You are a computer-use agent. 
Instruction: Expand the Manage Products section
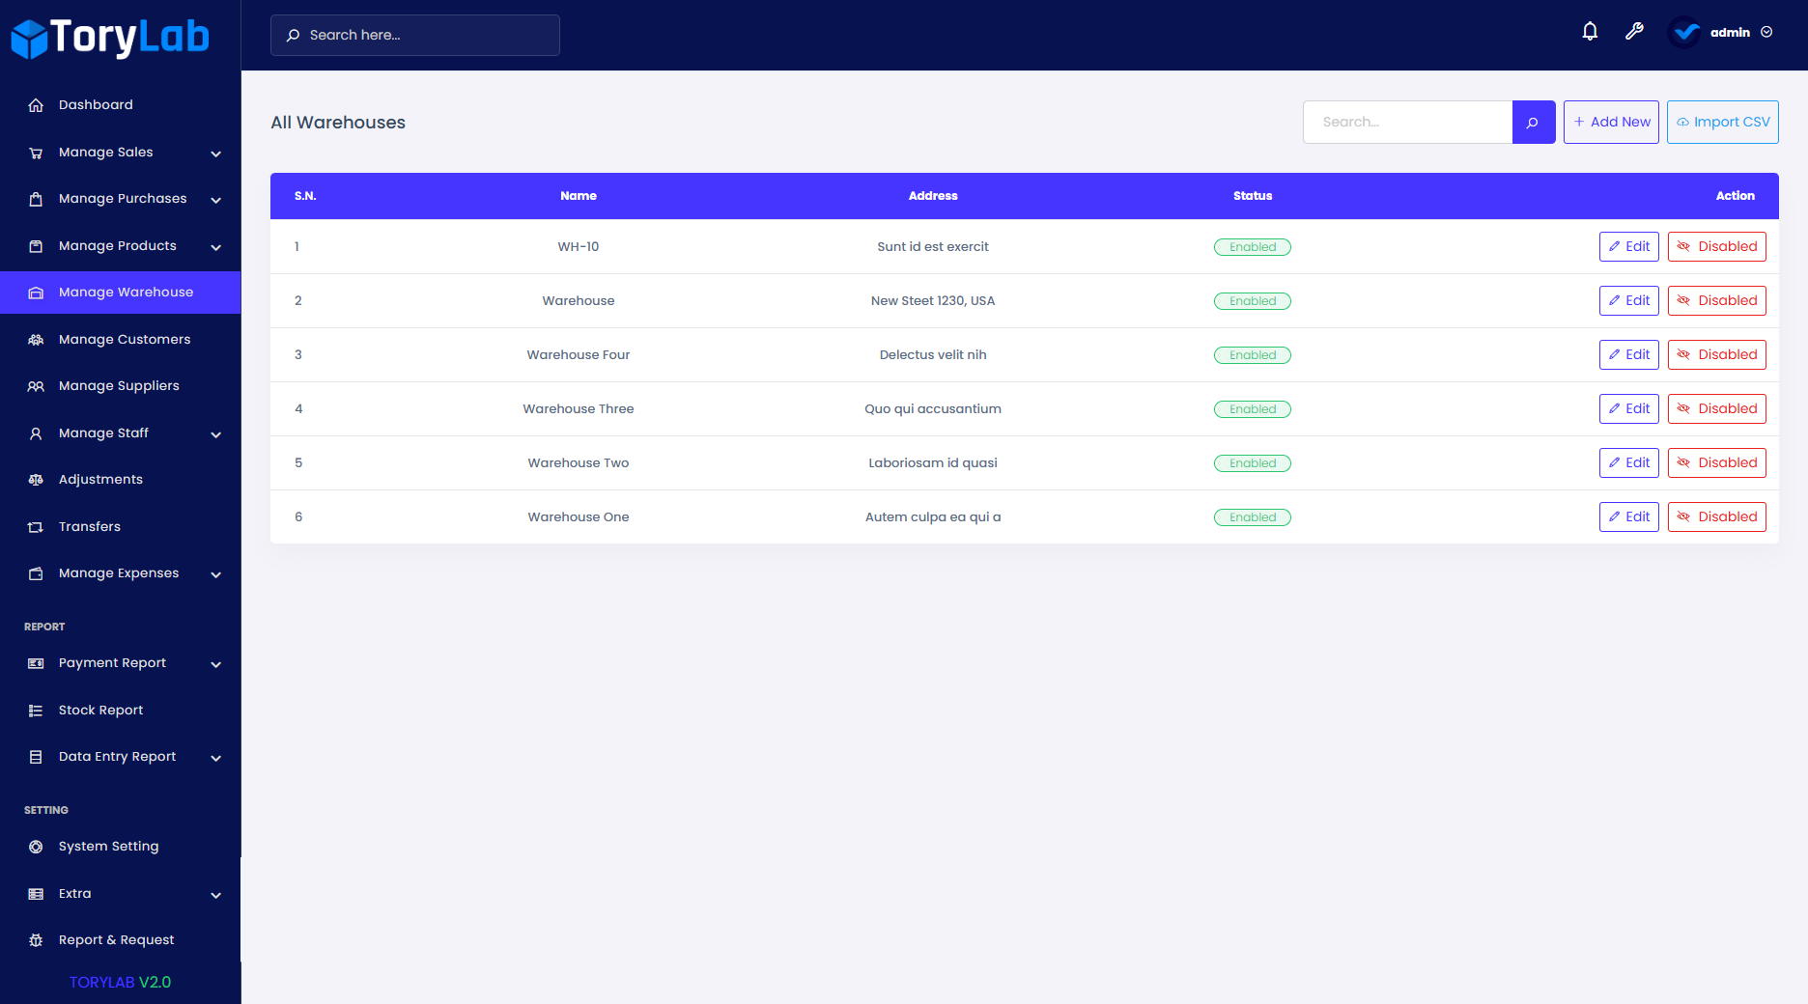(117, 245)
